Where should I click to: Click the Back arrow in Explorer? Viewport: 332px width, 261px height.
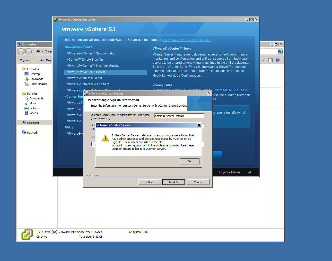pos(21,52)
